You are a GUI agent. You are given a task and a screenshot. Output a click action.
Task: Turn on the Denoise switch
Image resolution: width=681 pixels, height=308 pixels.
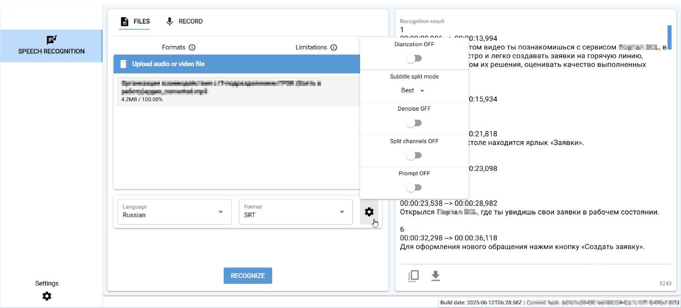pos(414,123)
